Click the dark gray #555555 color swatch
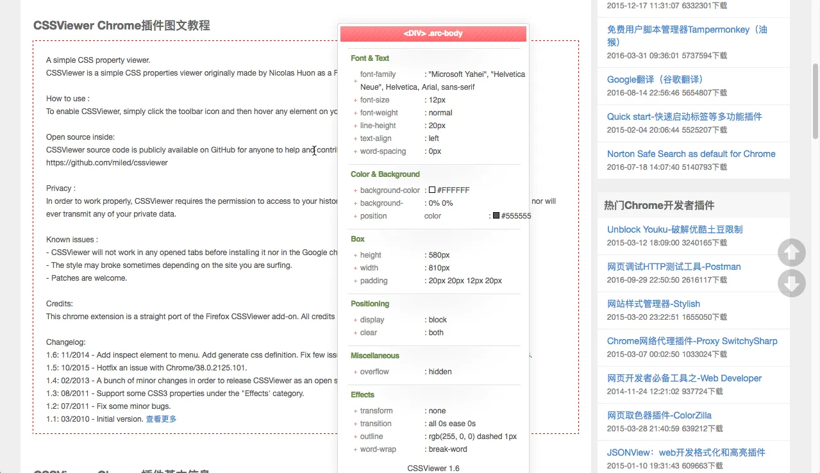 coord(496,216)
